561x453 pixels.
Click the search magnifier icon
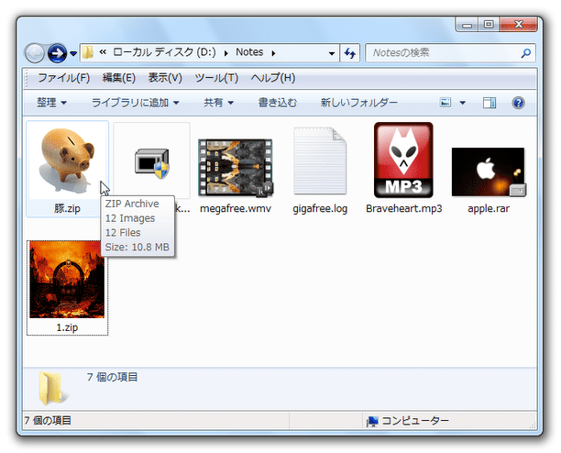(x=525, y=53)
